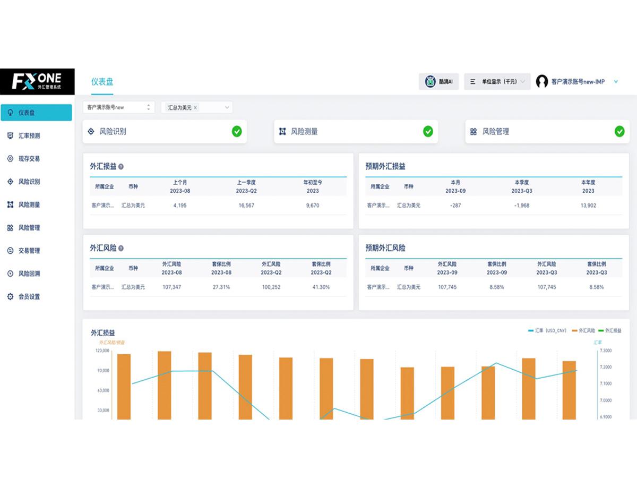Click the user avatar icon in header

pos(541,82)
